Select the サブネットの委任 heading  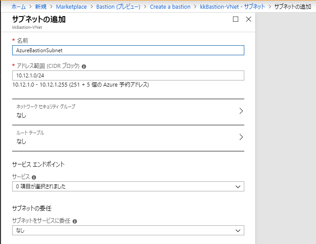[32, 208]
